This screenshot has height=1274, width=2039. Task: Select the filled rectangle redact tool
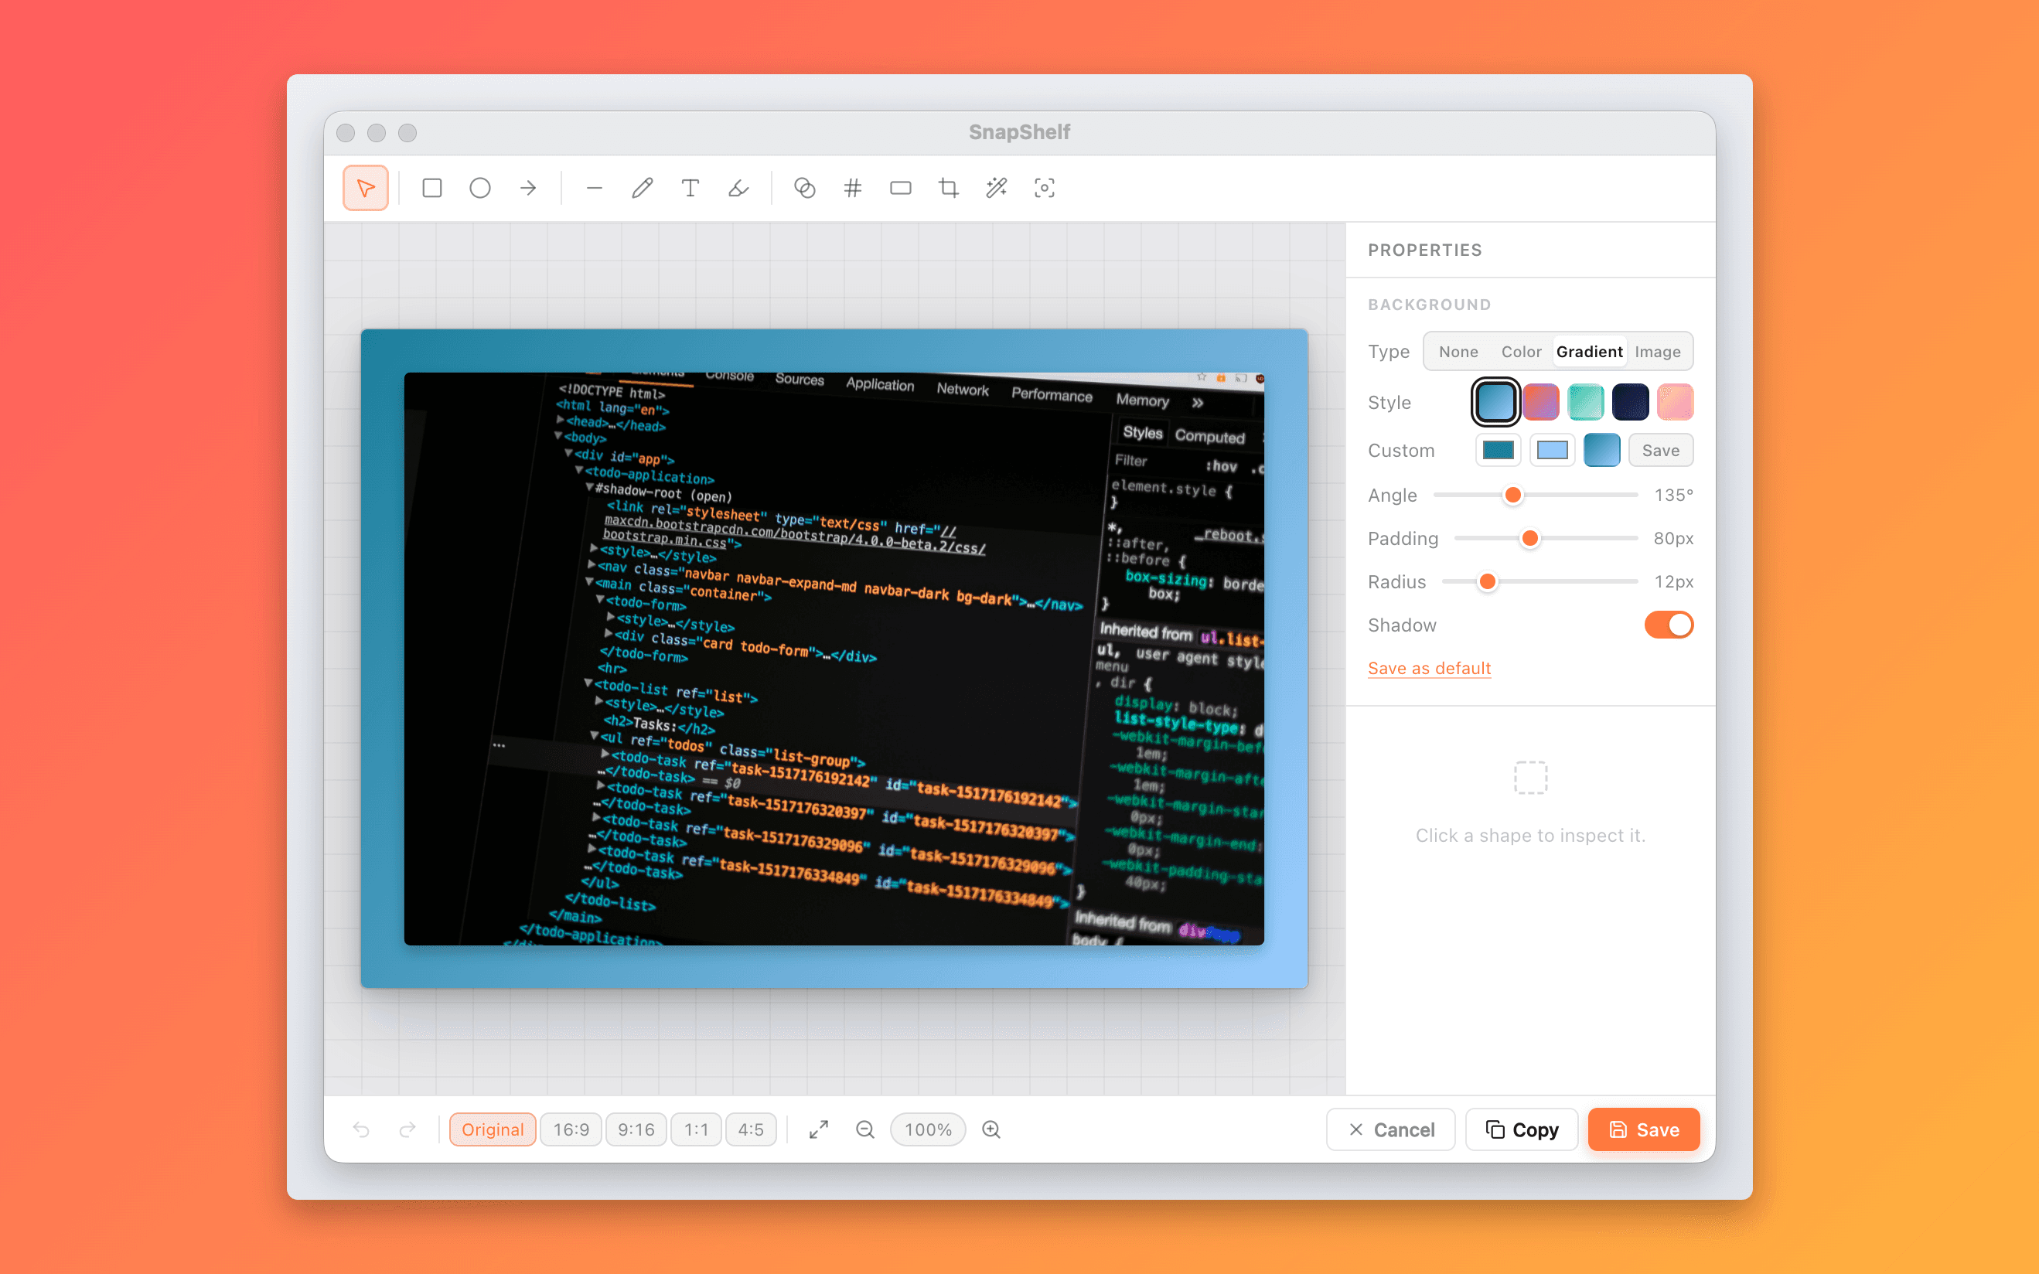901,188
